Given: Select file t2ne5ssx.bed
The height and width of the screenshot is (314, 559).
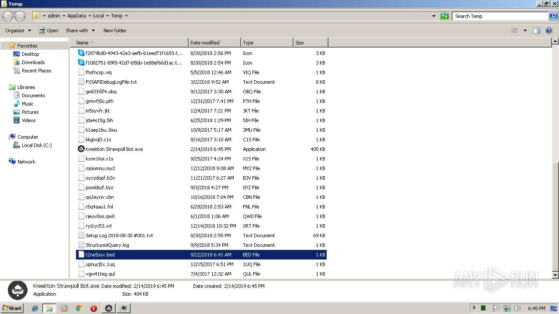Looking at the screenshot, I should [x=201, y=255].
